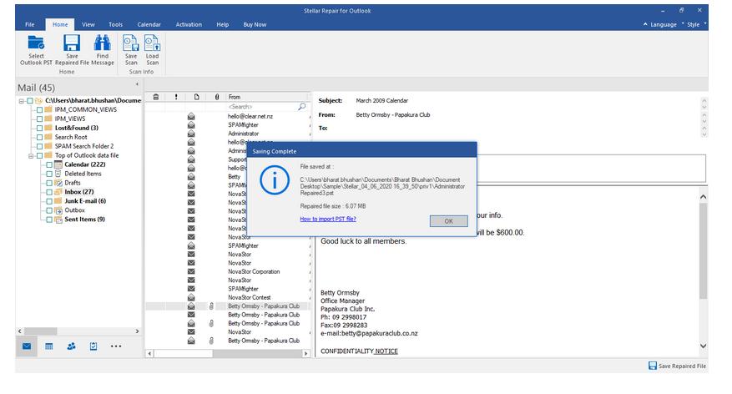Click scroll-right arrow of mail list scrollbar
This screenshot has width=732, height=394.
pyautogui.click(x=305, y=354)
